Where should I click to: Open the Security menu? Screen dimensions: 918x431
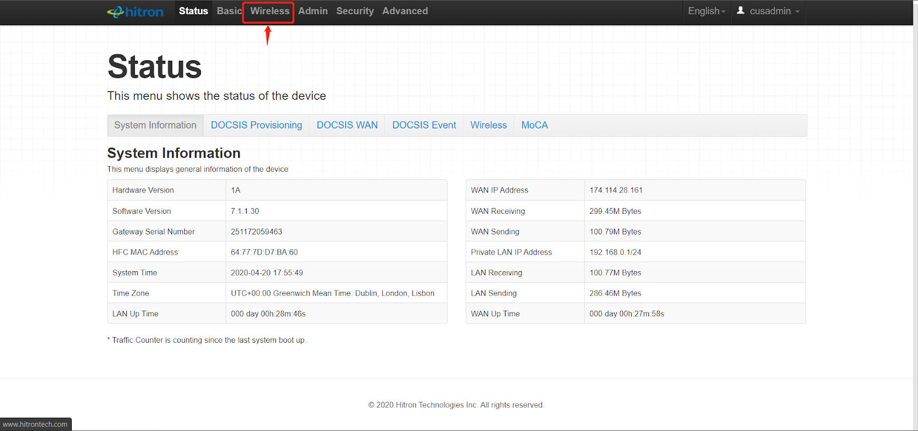[355, 11]
